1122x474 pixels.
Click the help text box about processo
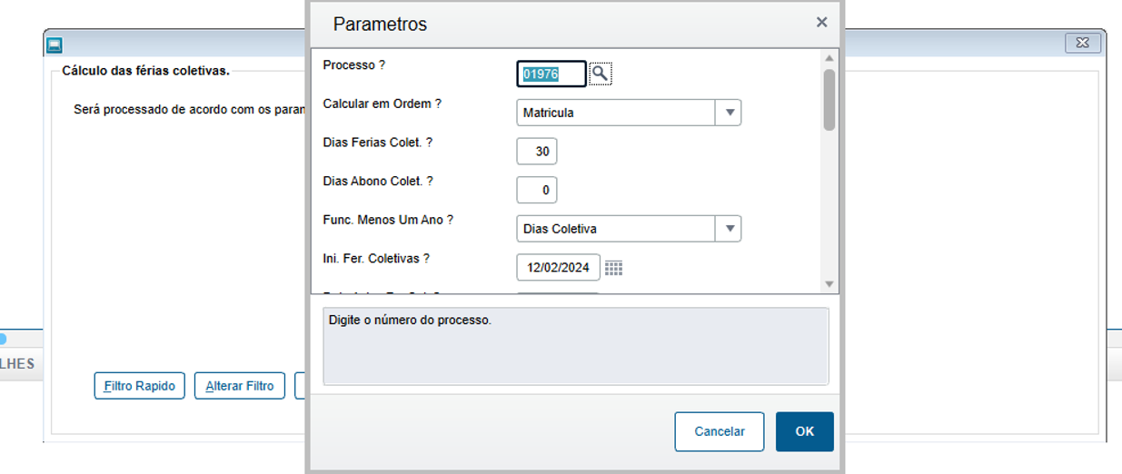[575, 346]
